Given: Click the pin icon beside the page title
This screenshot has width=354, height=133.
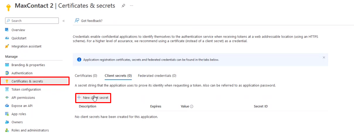Looking at the screenshot, I should (x=123, y=6).
